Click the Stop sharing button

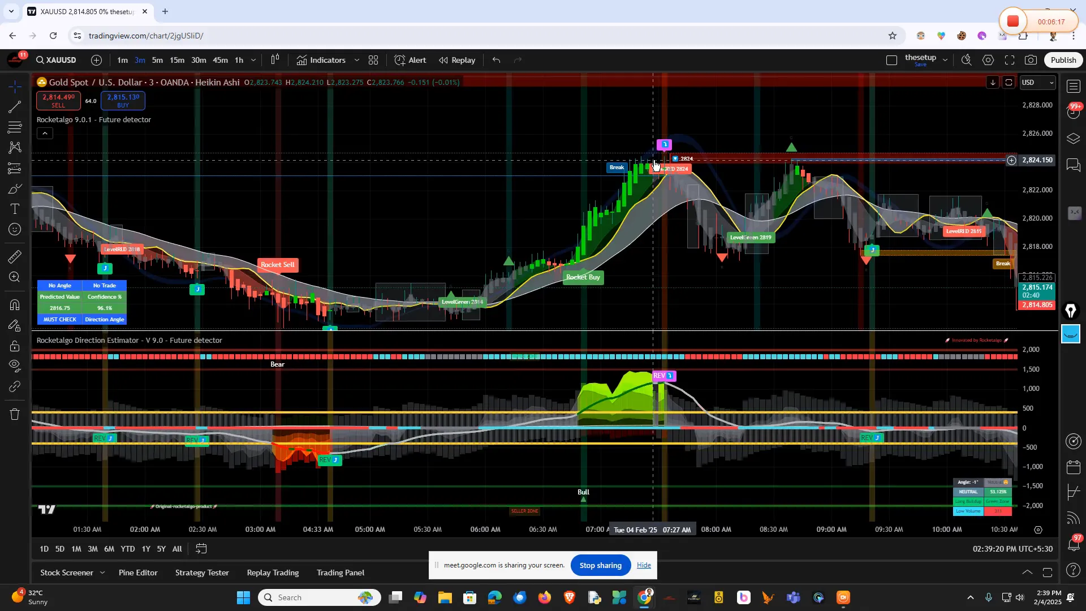click(x=600, y=565)
